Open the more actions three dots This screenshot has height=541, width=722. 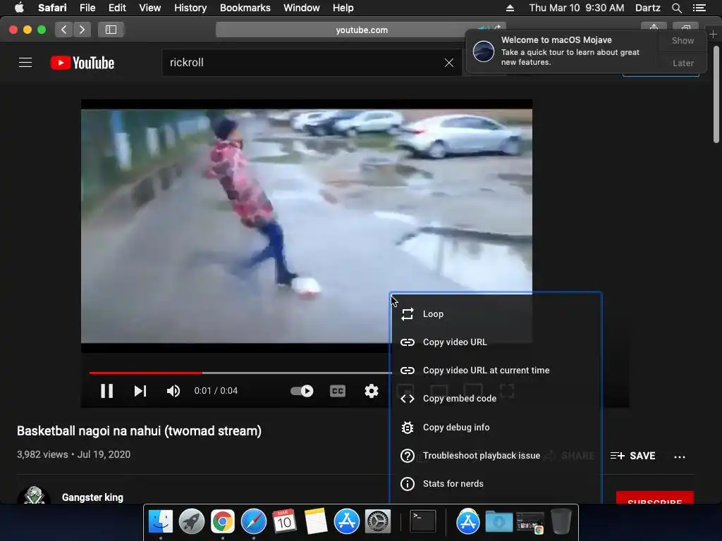pos(680,456)
